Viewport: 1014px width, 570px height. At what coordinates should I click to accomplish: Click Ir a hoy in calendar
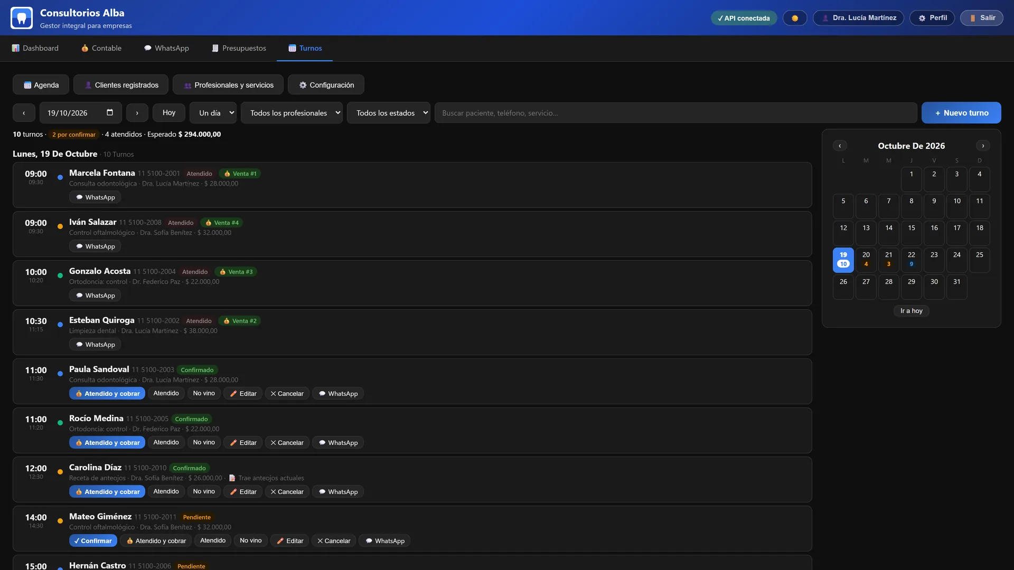[x=912, y=311]
